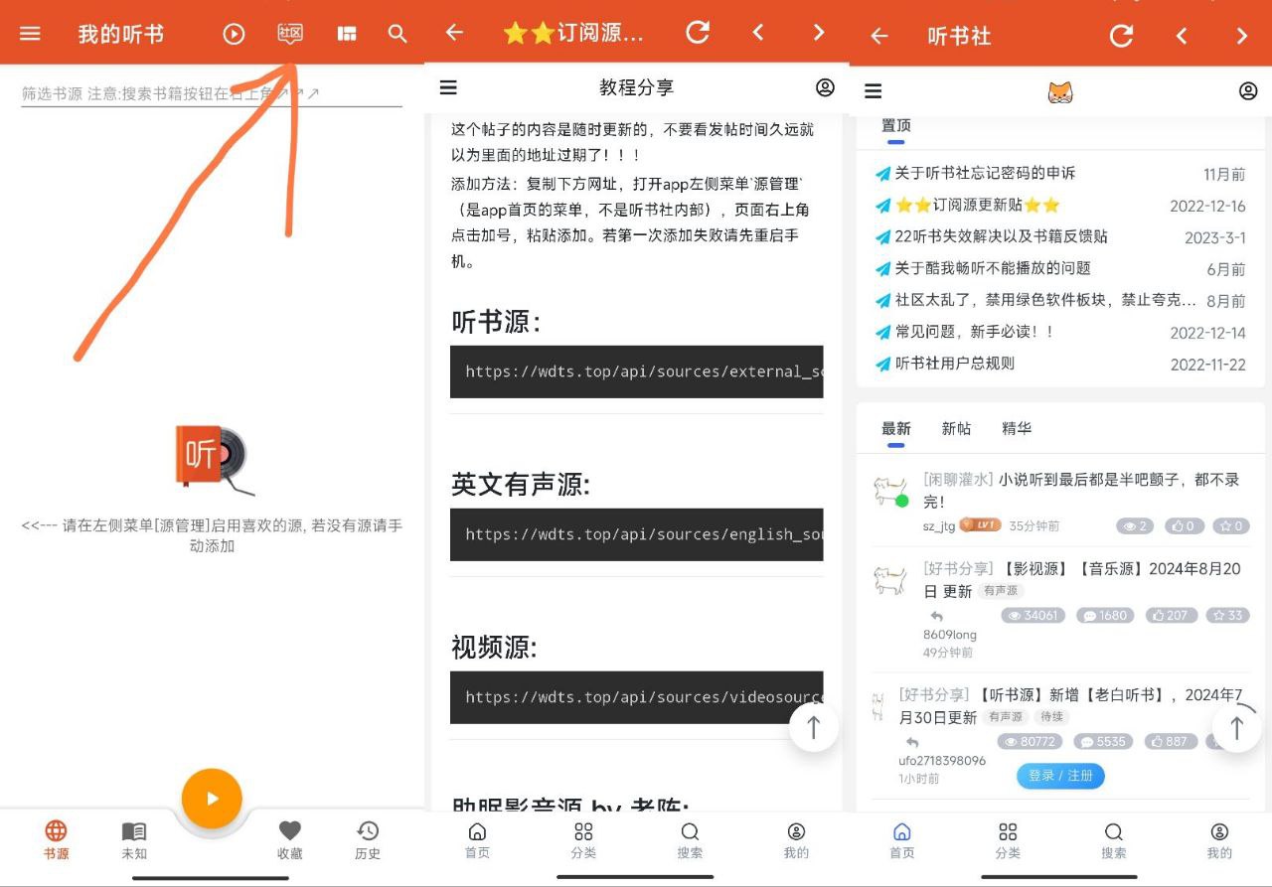Viewport: 1272px width, 887px height.
Task: Select the play icon next to 我的听书
Action: click(x=233, y=33)
